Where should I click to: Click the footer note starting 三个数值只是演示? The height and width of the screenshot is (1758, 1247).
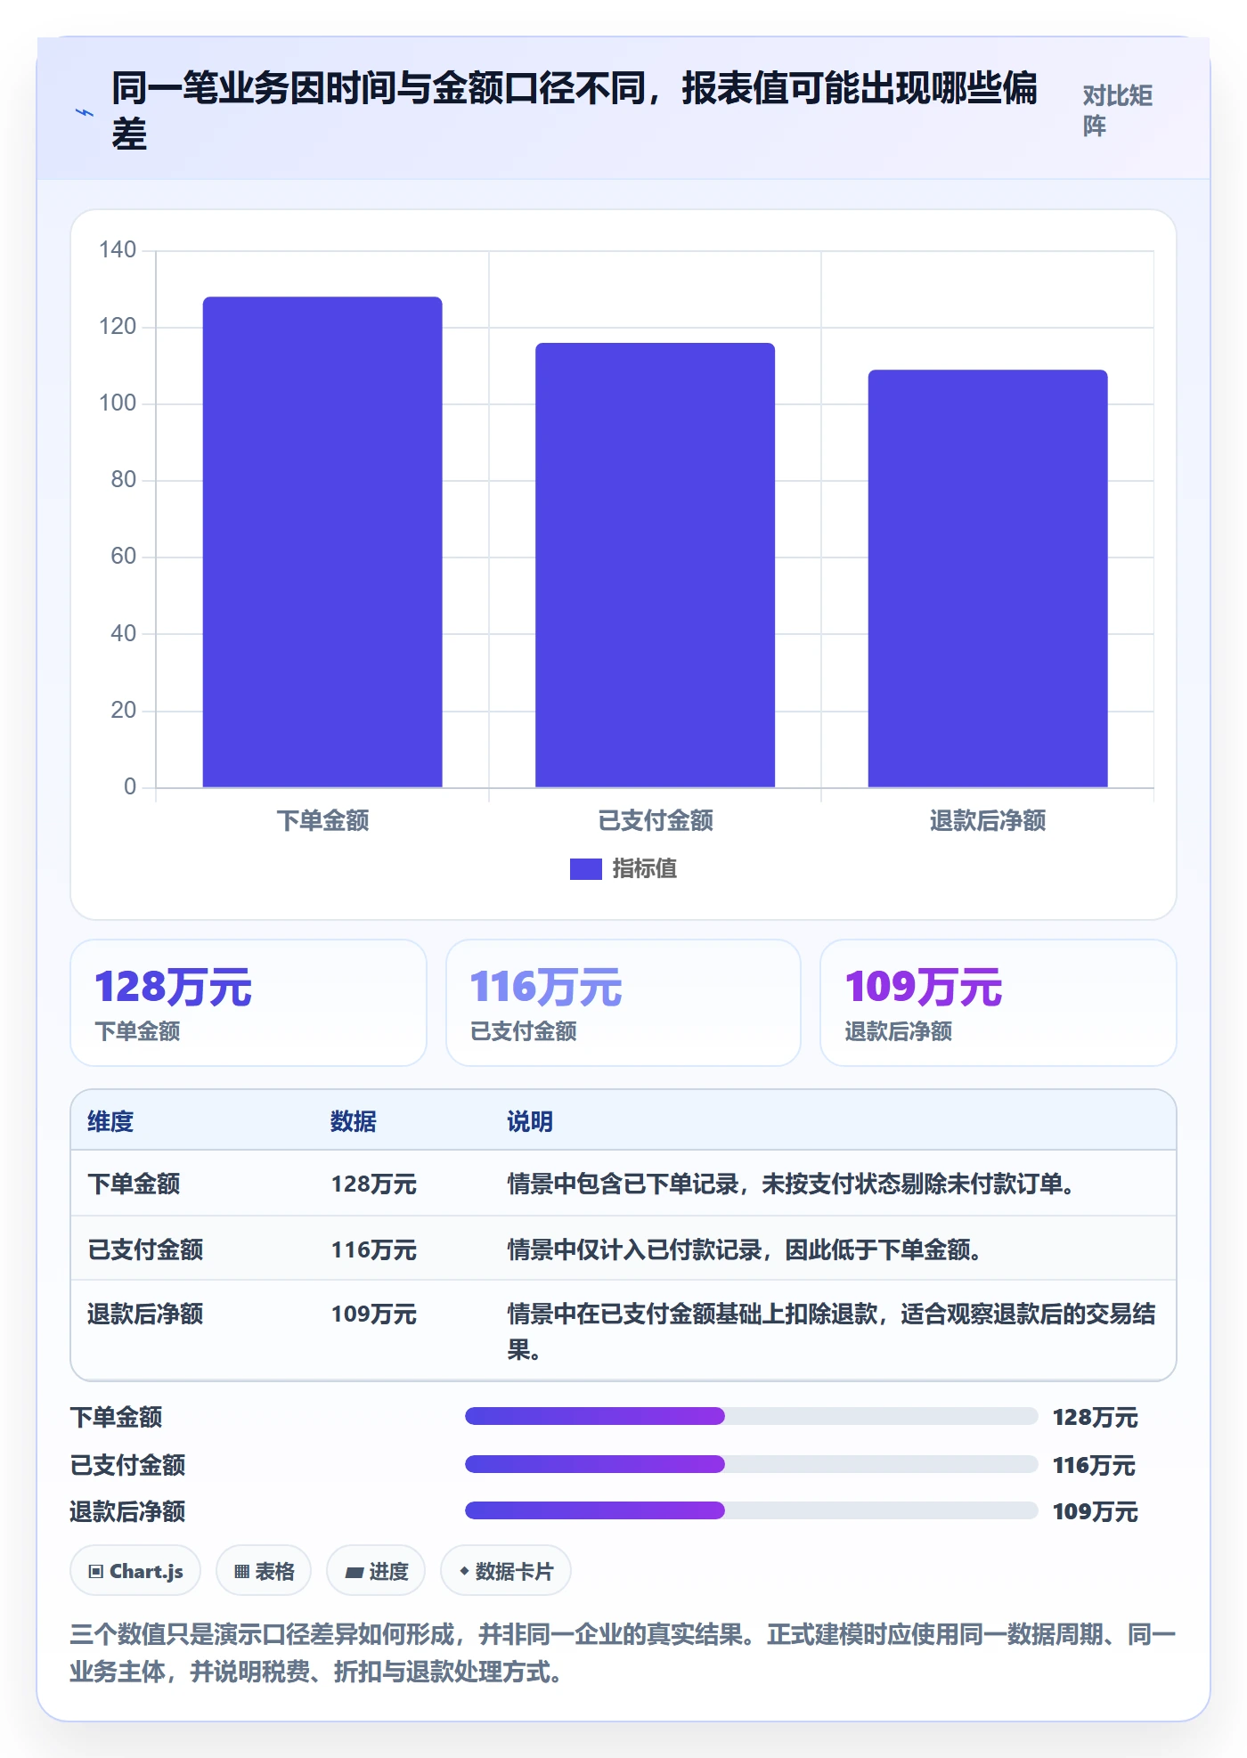(623, 1653)
